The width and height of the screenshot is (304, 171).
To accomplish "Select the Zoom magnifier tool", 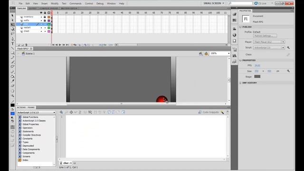I will click(x=13, y=95).
